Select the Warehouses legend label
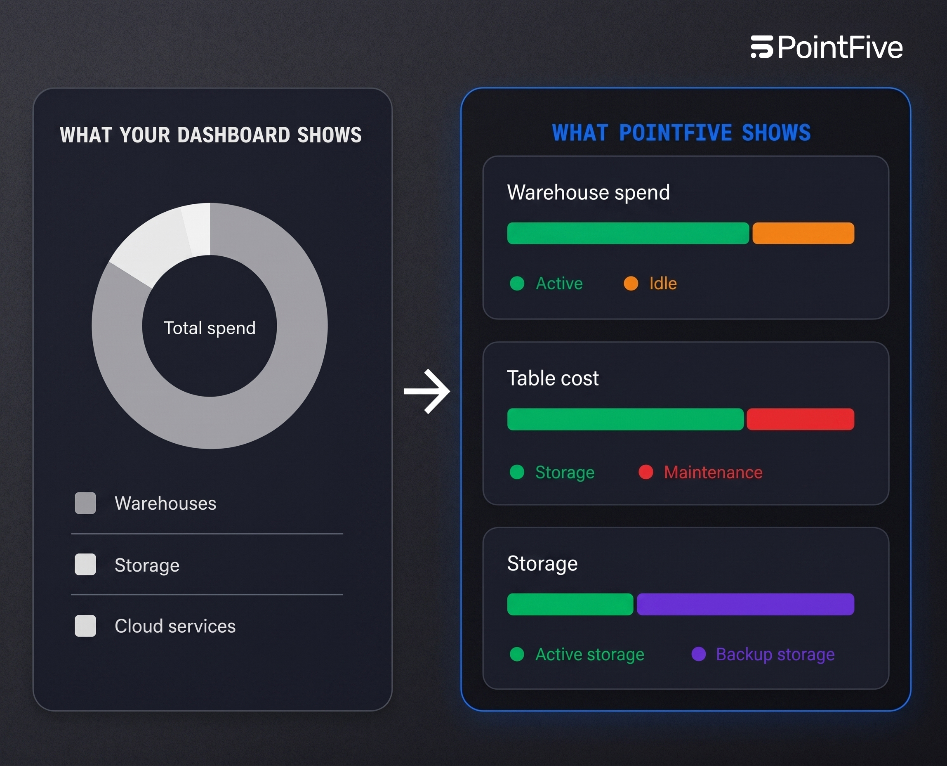The image size is (947, 766). coord(165,504)
